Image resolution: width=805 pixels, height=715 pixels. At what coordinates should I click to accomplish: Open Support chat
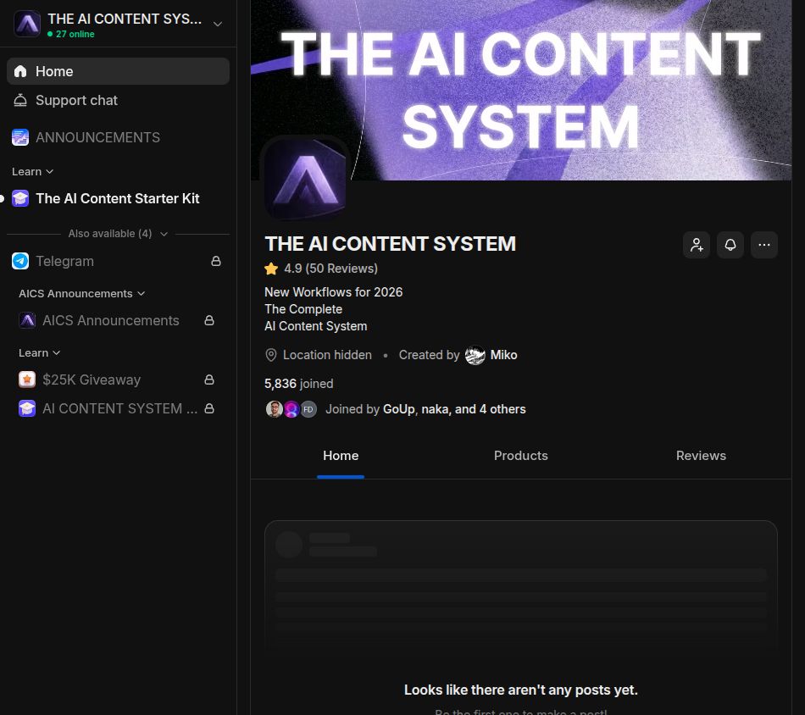[118, 100]
